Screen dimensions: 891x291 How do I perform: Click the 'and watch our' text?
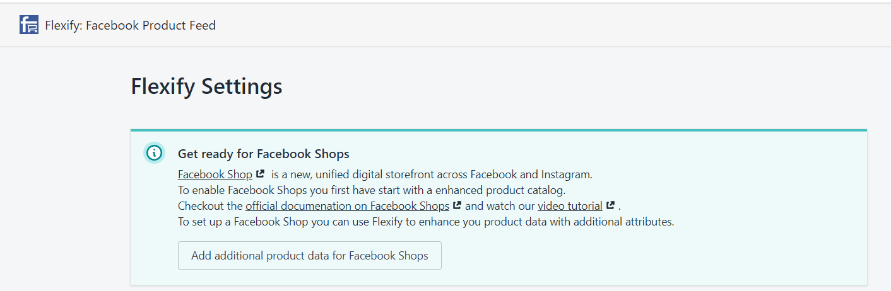click(x=500, y=206)
